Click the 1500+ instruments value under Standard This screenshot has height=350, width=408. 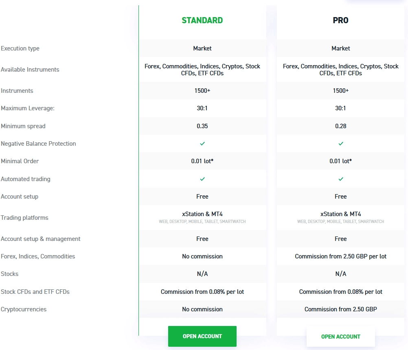(x=202, y=91)
